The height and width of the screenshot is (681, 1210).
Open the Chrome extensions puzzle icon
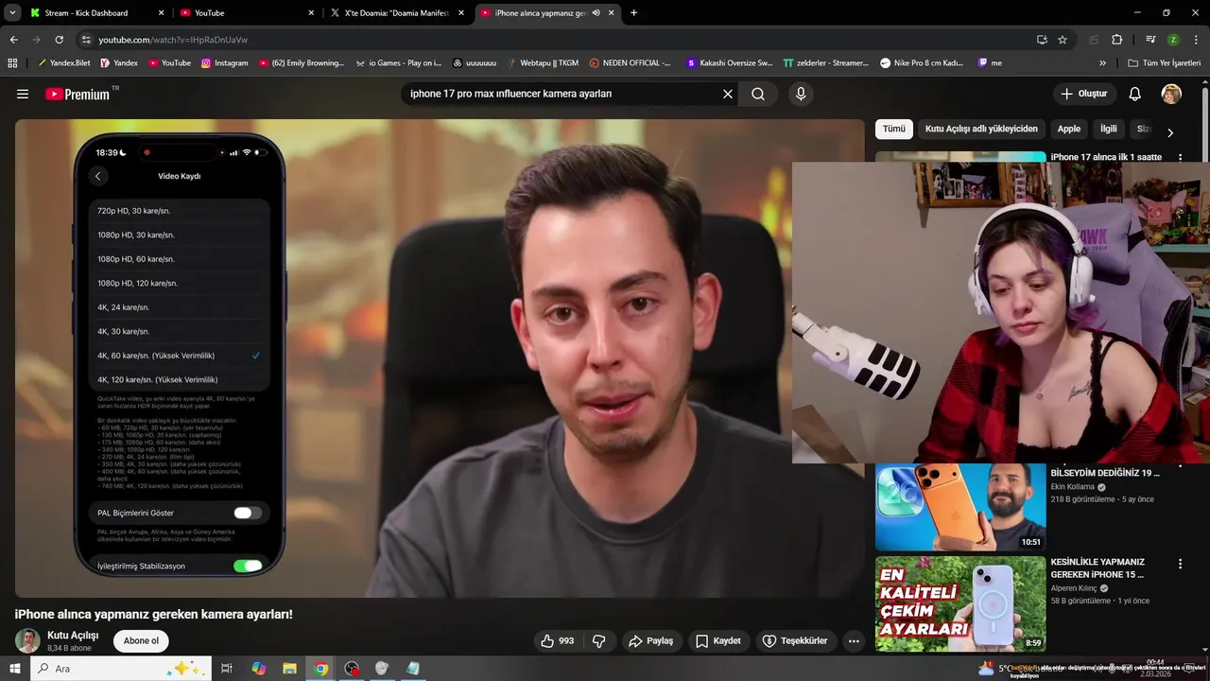pos(1116,40)
